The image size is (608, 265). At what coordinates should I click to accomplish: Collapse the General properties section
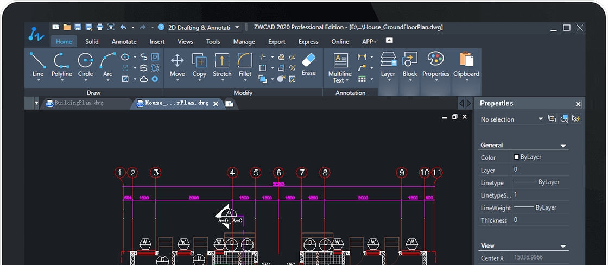coord(563,146)
